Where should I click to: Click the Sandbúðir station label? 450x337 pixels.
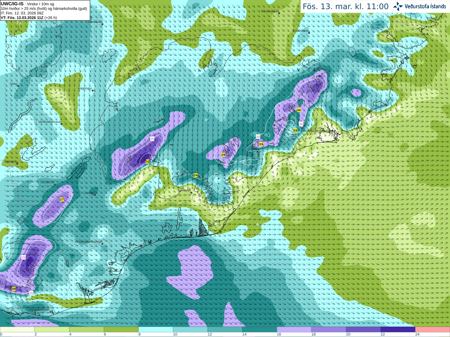click(95, 22)
